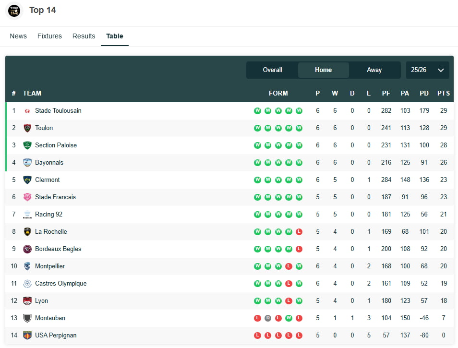The height and width of the screenshot is (348, 458).
Task: Click the Section Paloise club crest
Action: (x=28, y=145)
